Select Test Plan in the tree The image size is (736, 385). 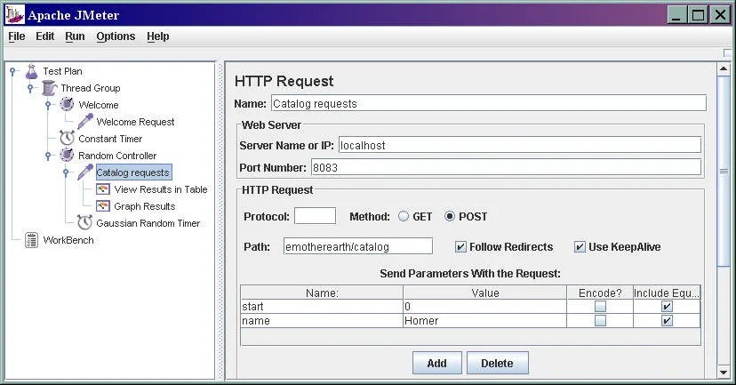click(x=62, y=71)
